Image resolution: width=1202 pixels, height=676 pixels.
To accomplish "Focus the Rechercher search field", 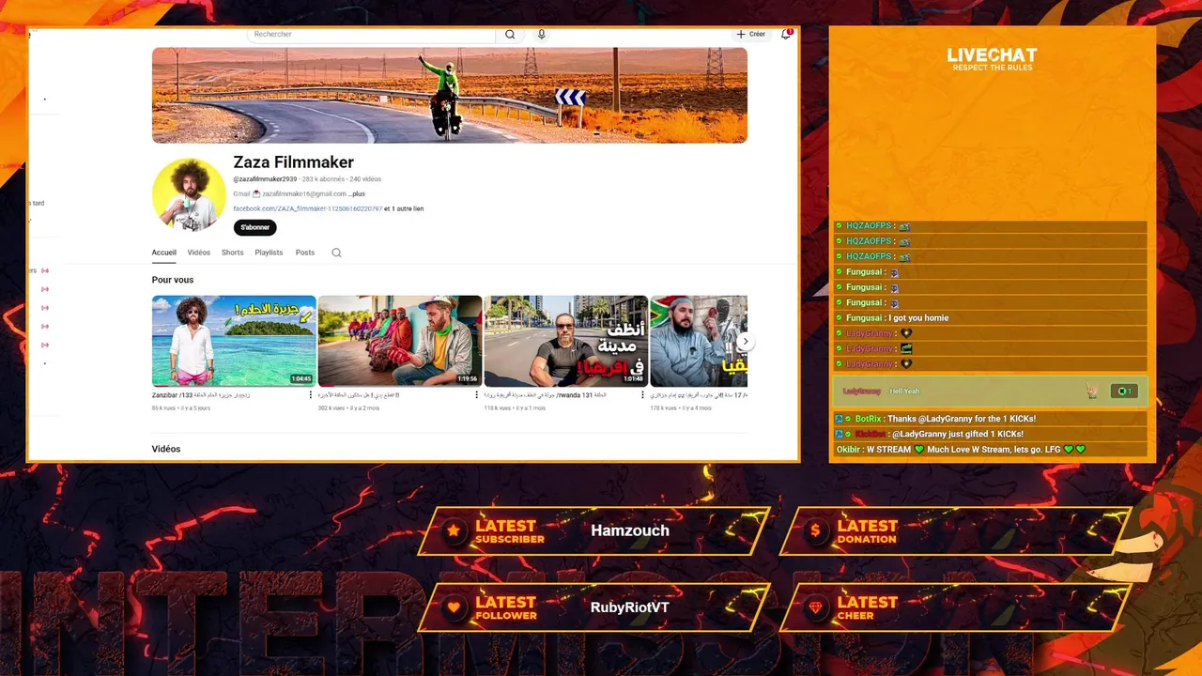I will (371, 35).
